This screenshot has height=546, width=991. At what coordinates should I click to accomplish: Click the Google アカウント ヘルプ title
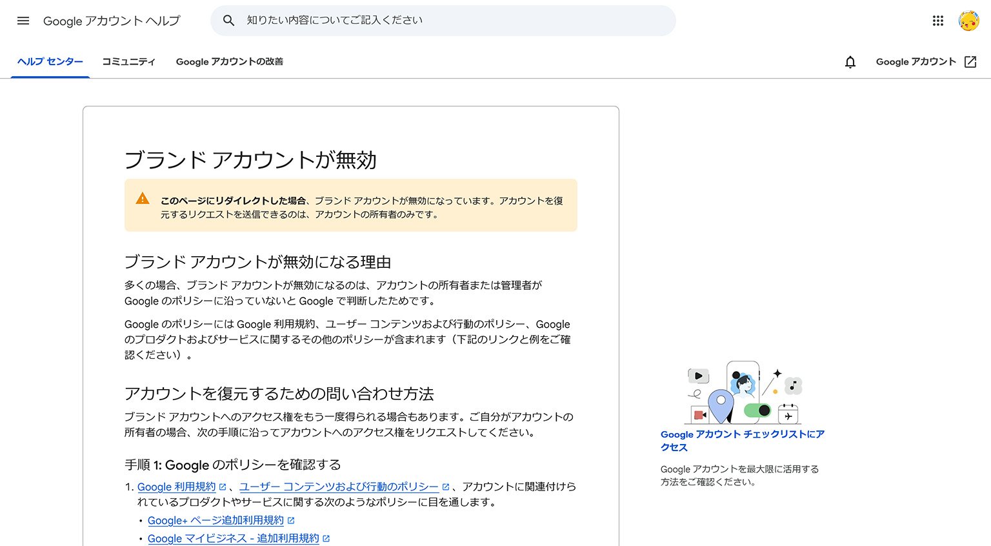click(112, 21)
